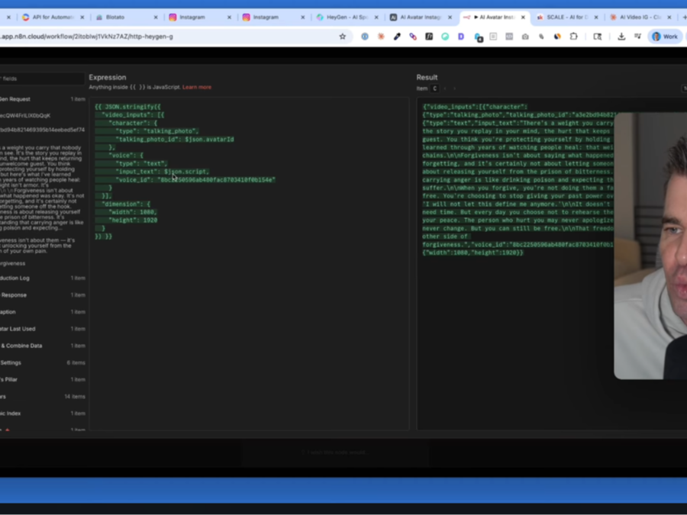Screen dimensions: 687x515
Task: Expand the 's Pillar node row
Action: point(43,380)
